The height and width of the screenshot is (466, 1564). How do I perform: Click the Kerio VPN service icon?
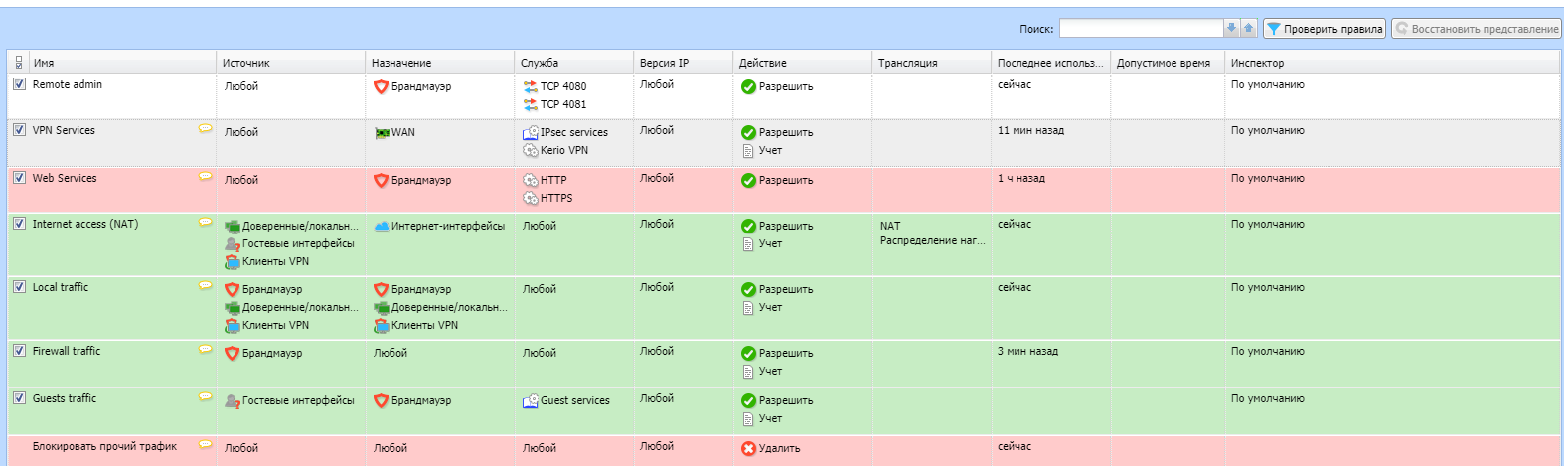click(531, 151)
